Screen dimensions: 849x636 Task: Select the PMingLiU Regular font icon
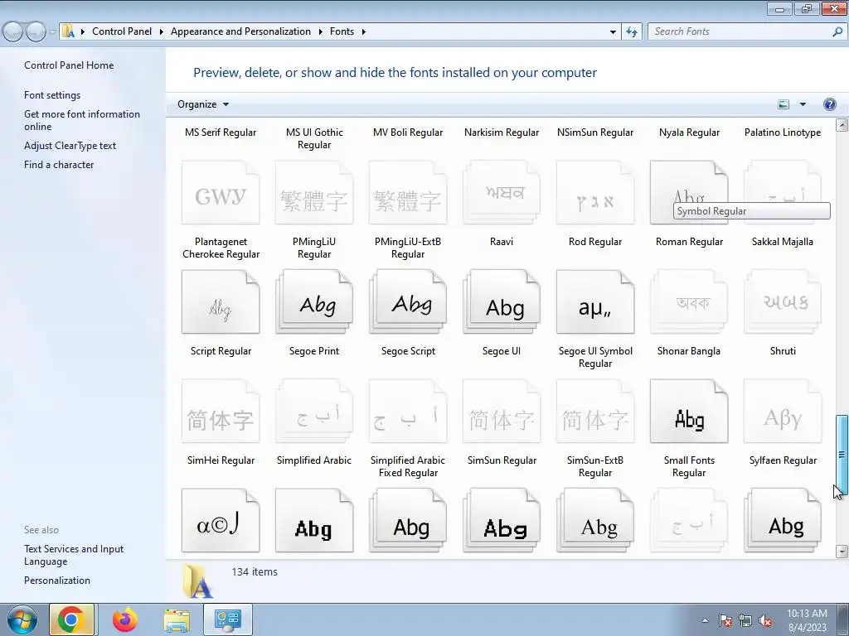click(314, 192)
